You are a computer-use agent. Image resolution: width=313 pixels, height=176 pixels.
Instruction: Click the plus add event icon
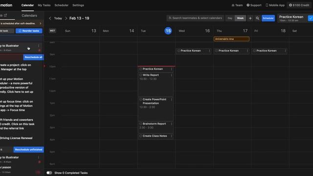point(250,18)
